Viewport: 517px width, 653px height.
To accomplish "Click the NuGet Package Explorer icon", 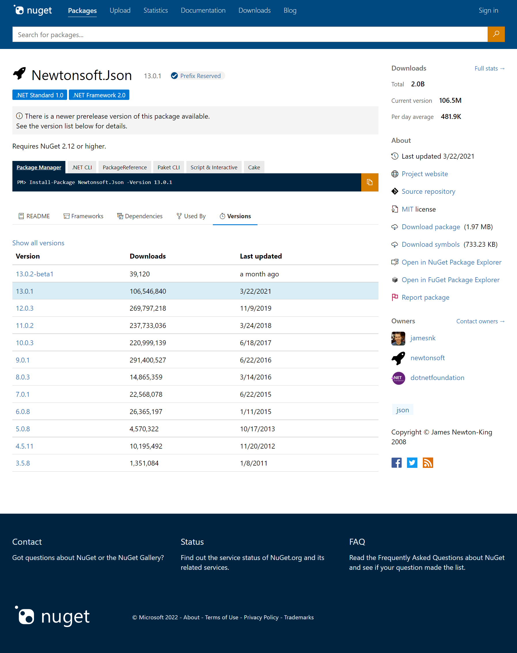I will tap(395, 262).
